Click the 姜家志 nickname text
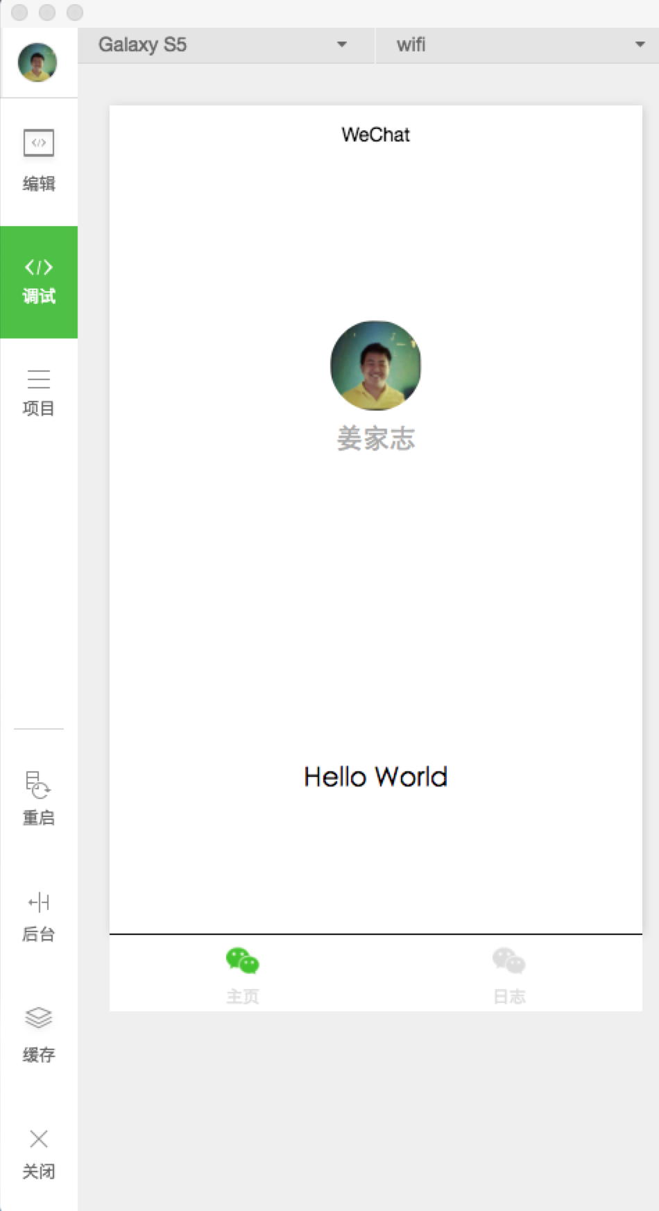 point(375,439)
